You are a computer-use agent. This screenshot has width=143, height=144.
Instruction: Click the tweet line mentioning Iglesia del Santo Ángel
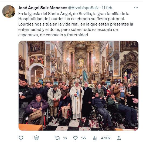pyautogui.click(x=74, y=14)
